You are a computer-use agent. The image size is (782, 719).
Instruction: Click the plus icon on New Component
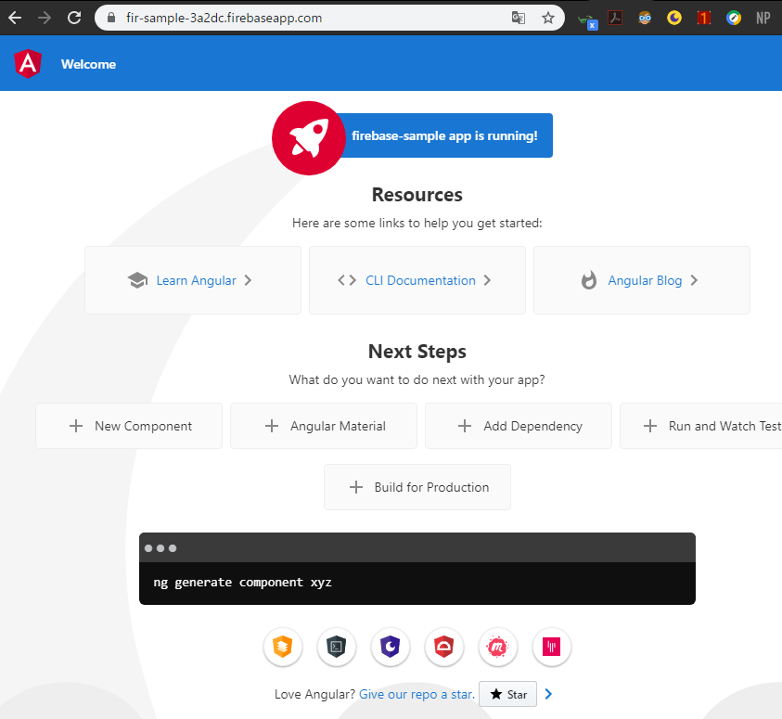pos(76,426)
